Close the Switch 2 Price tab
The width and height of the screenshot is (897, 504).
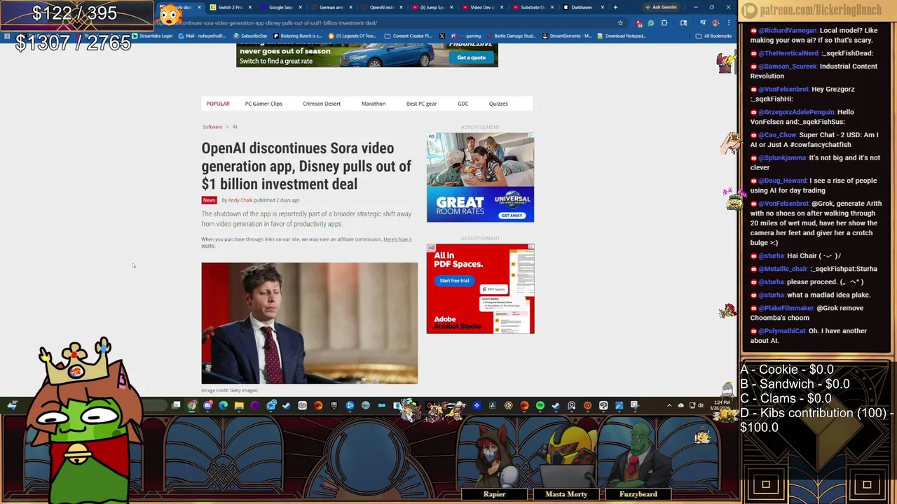pos(249,7)
